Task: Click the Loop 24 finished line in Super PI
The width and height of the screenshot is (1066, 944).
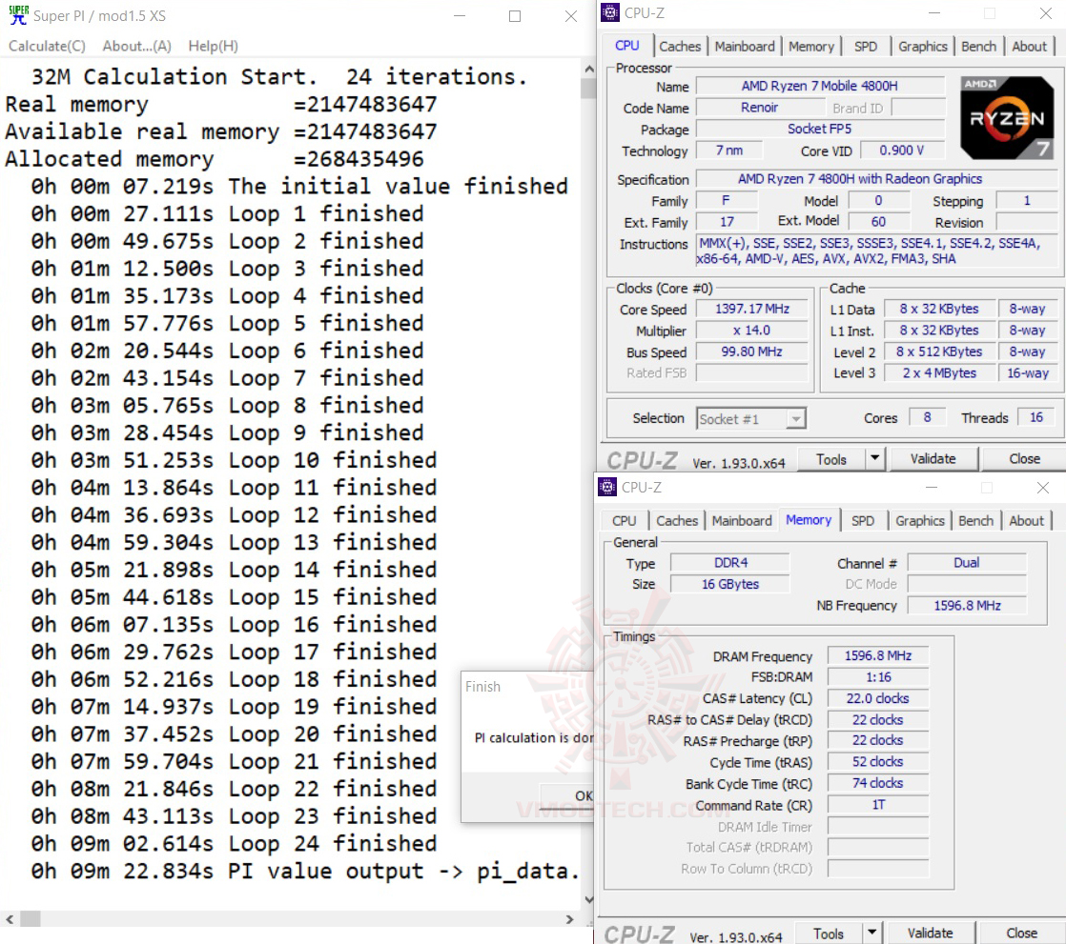Action: [234, 843]
